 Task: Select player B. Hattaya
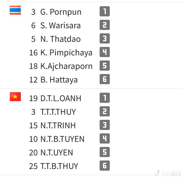59,80
